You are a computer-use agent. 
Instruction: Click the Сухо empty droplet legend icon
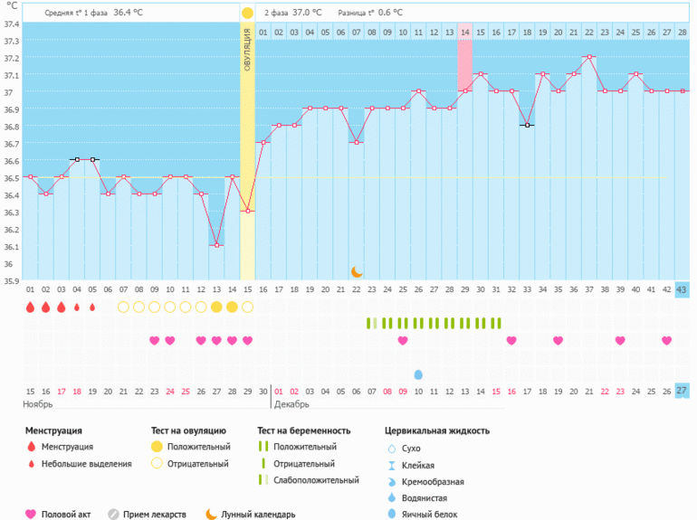tap(391, 448)
